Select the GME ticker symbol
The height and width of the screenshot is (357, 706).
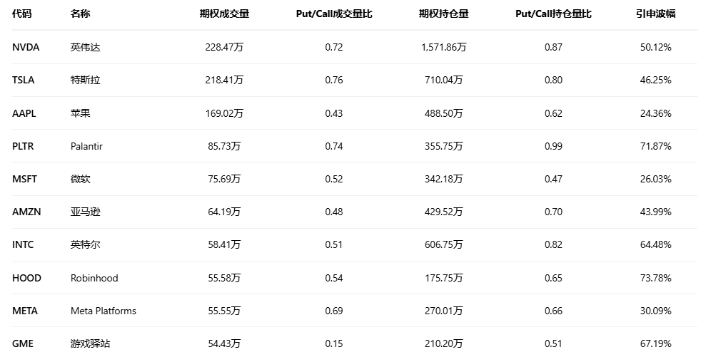click(23, 343)
